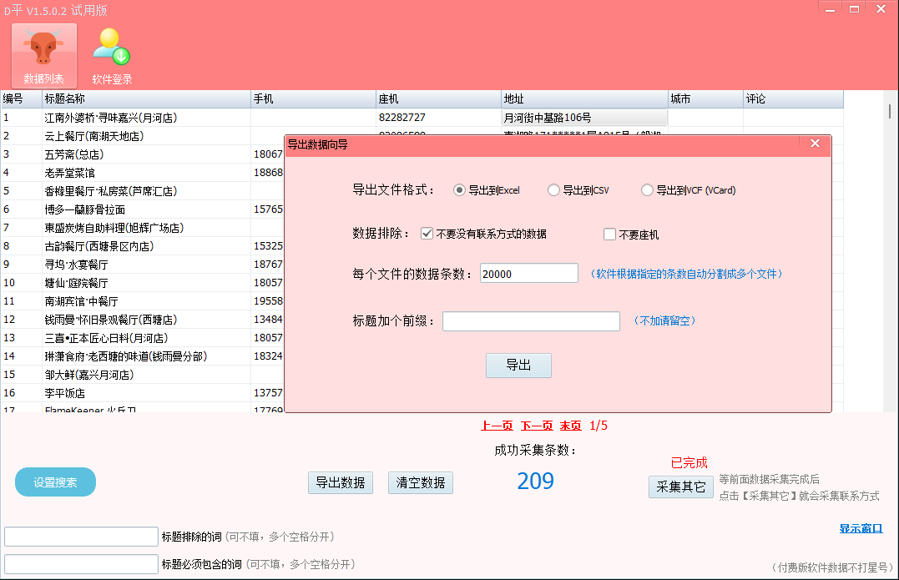The width and height of the screenshot is (899, 580).
Task: Select the row 寻坞·水宴餐厅
Action: pos(143,265)
